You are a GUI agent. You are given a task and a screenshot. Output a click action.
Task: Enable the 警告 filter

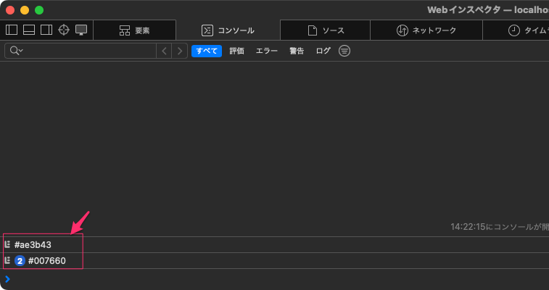point(297,51)
